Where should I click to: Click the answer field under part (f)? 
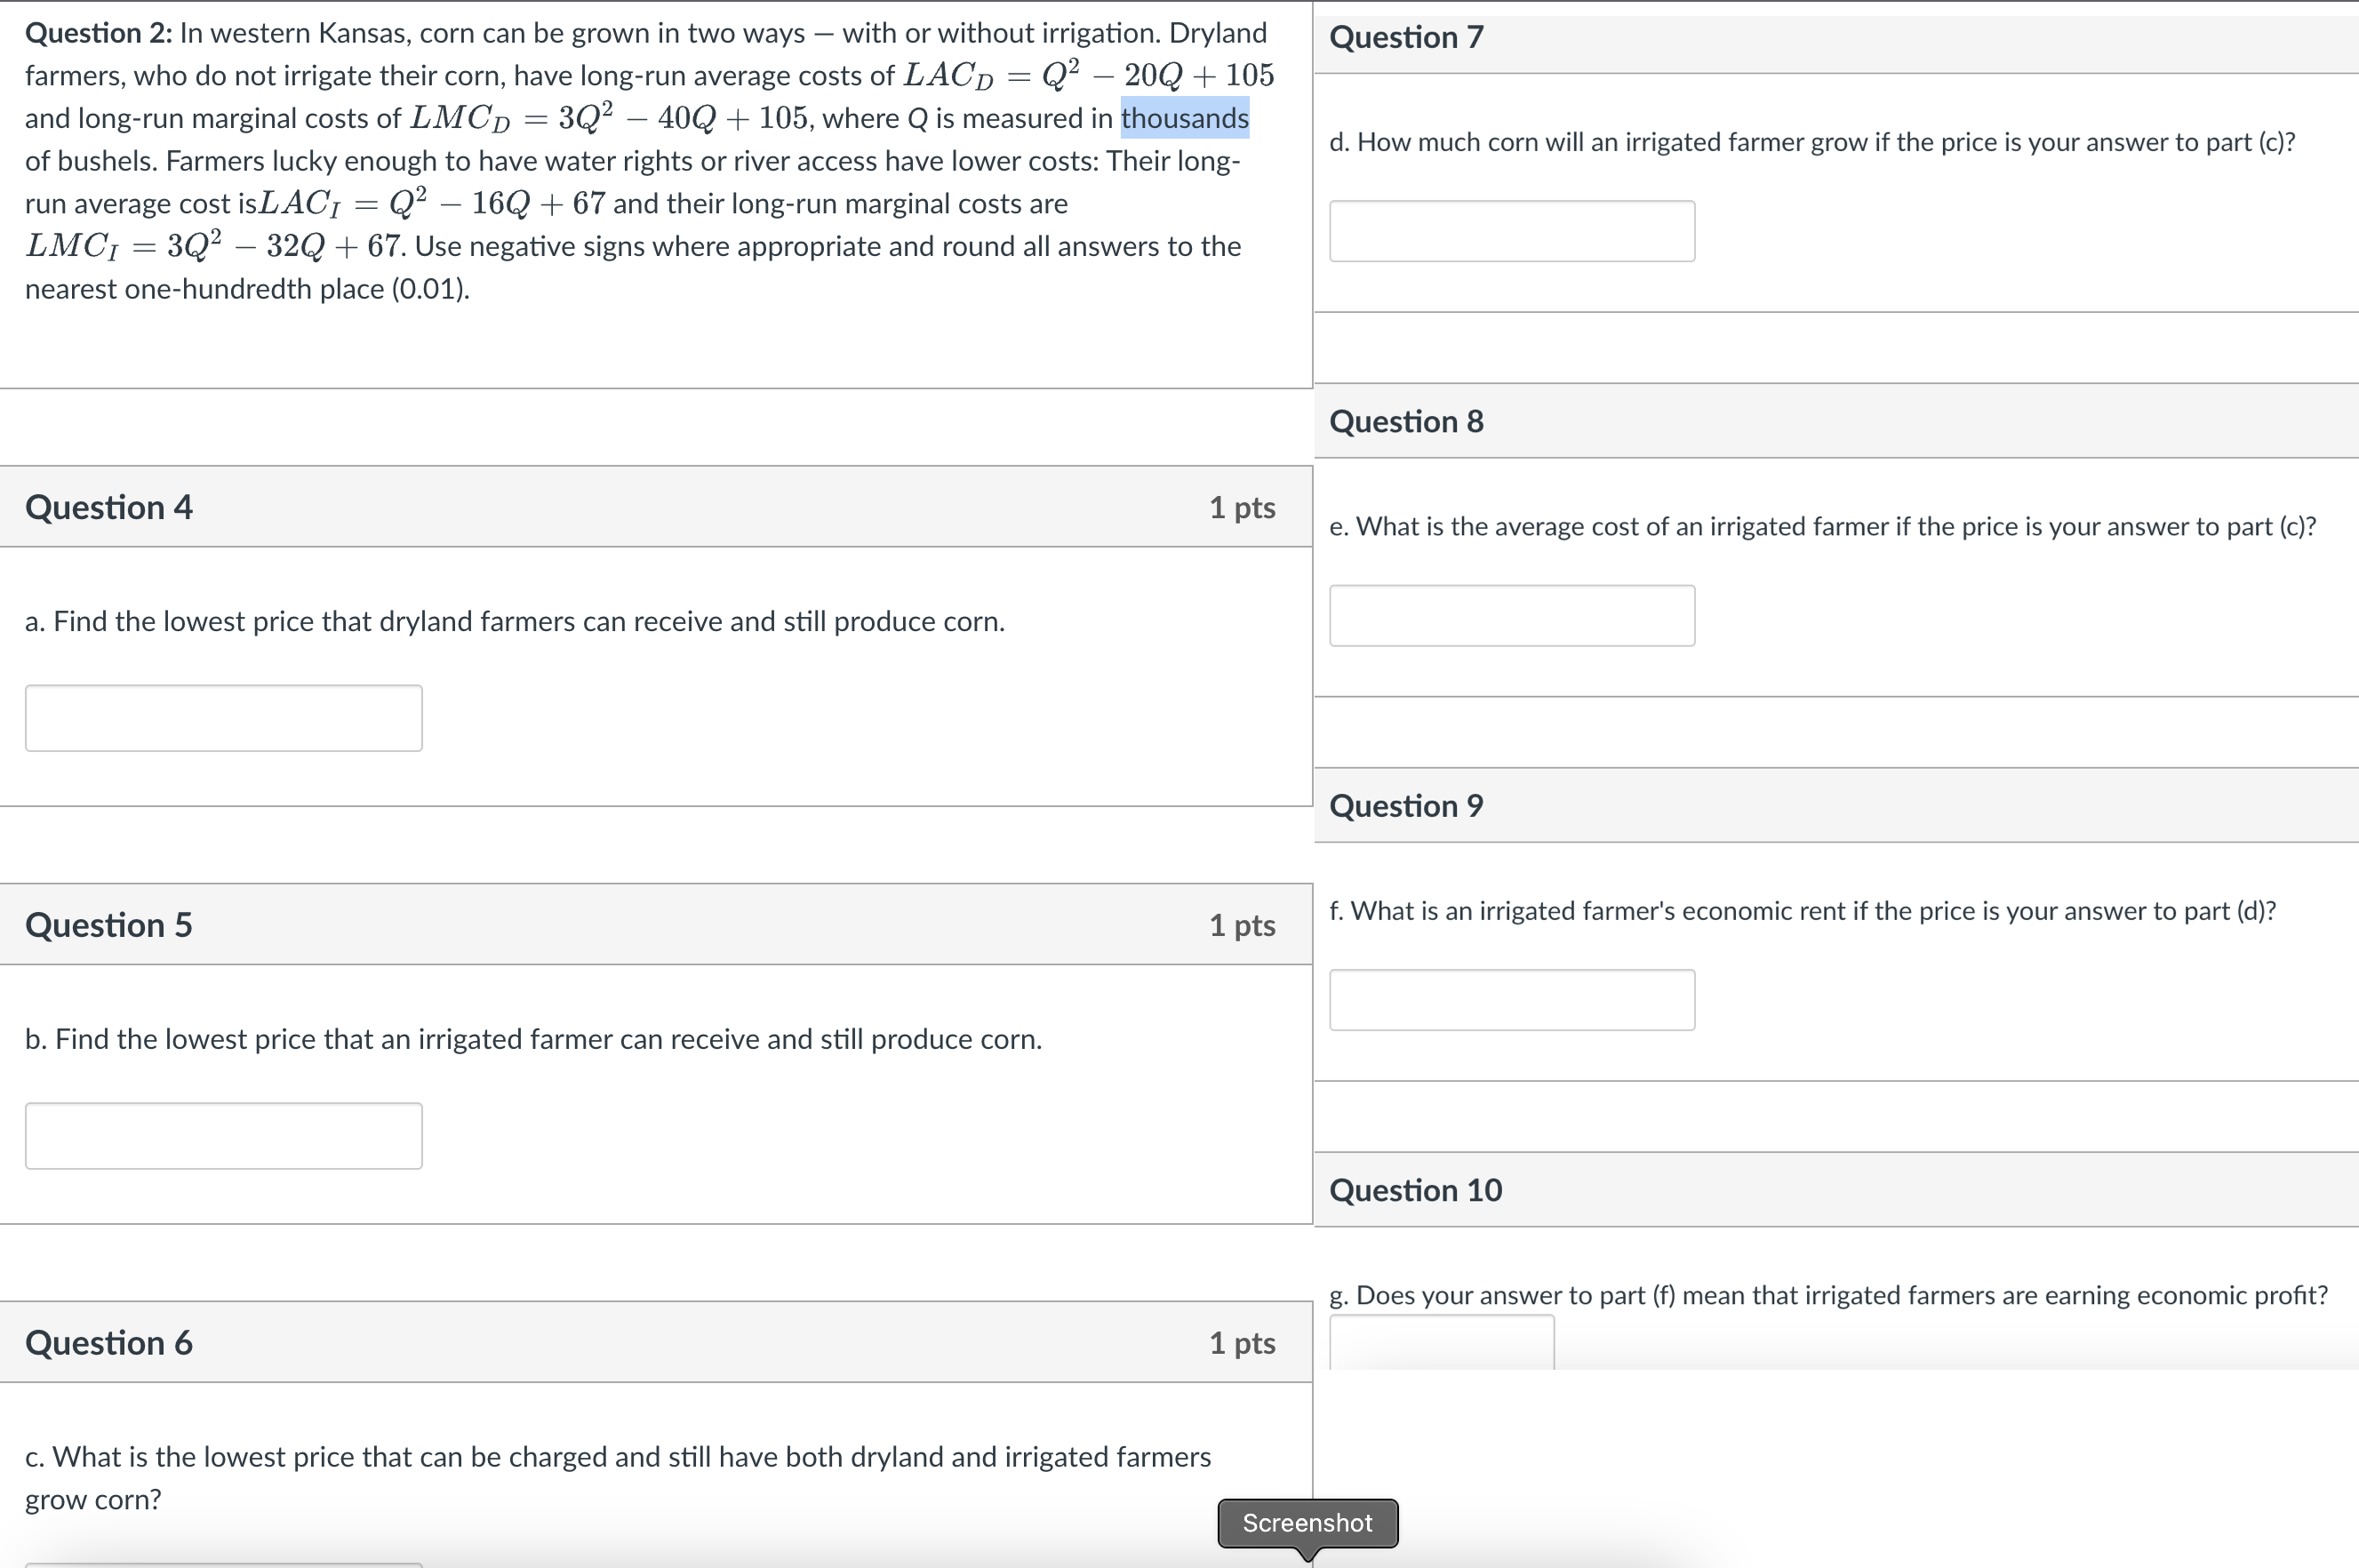(x=1511, y=999)
